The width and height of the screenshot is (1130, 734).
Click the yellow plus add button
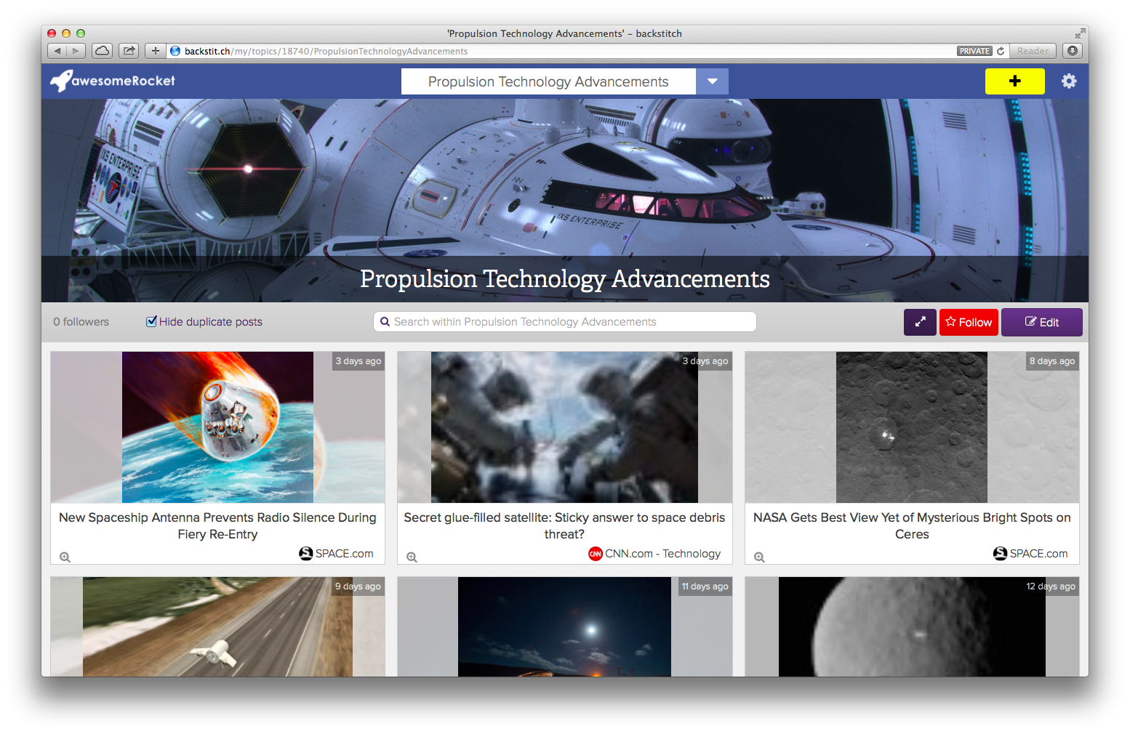coord(1014,81)
